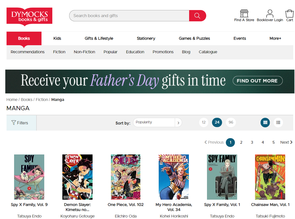Image resolution: width=295 pixels, height=219 pixels.
Task: Switch to list view layout
Action: (278, 123)
